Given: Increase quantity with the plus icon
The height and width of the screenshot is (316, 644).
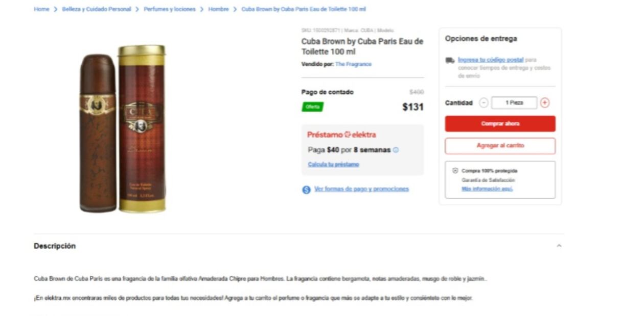Looking at the screenshot, I should point(545,103).
